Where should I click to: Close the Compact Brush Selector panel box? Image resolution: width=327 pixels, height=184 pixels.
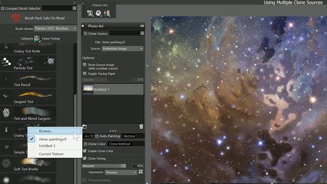(x=3, y=8)
